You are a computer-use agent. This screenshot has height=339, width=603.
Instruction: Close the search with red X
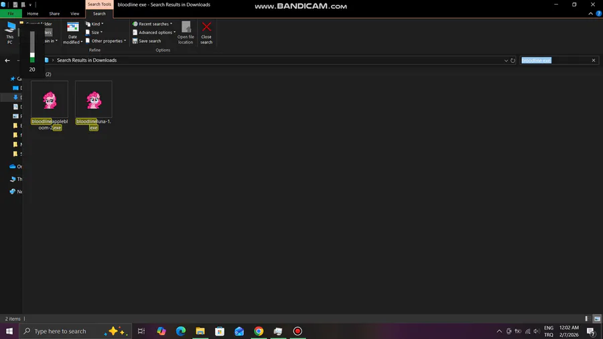[x=206, y=33]
